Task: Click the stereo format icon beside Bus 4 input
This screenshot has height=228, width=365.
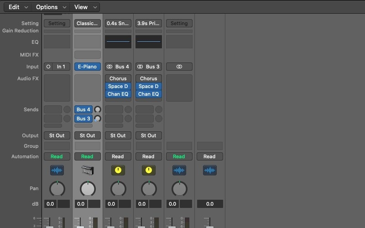Action: [109, 67]
